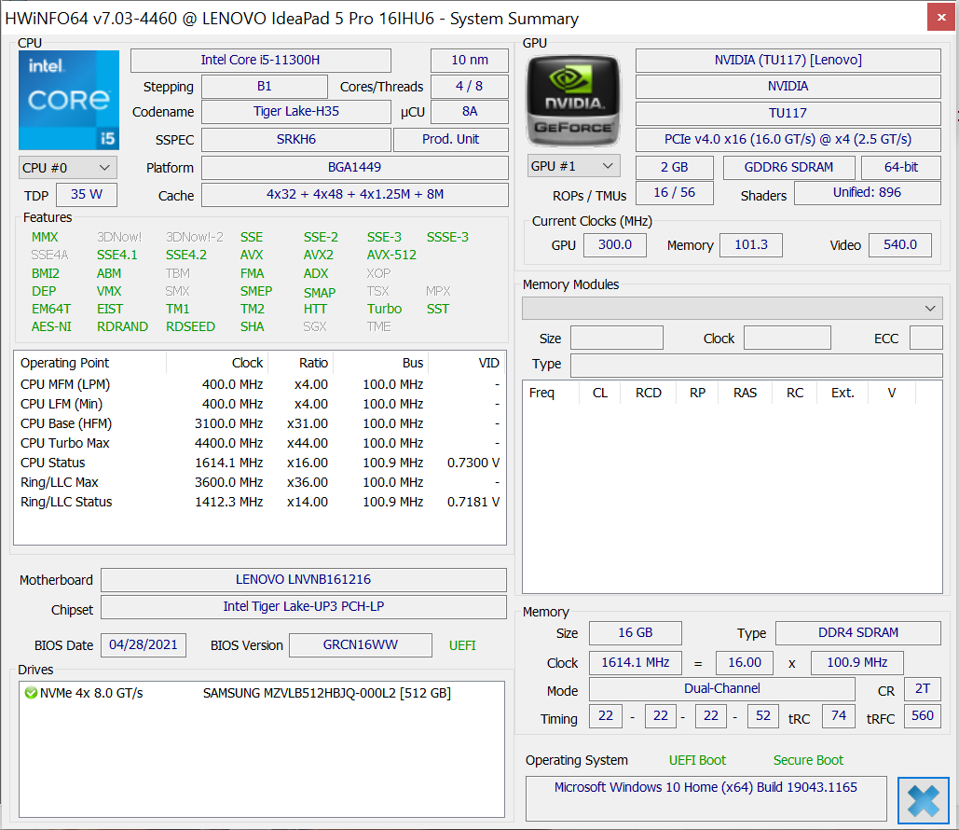This screenshot has height=830, width=959.
Task: Click the green checkmark drive health icon
Action: pyautogui.click(x=31, y=693)
